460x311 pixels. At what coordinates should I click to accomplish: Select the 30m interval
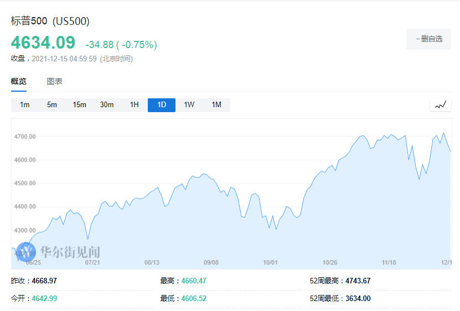pos(107,105)
